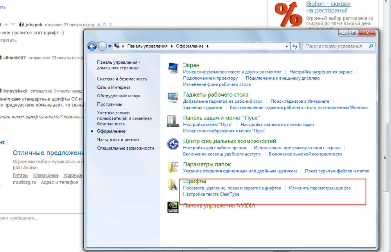Image resolution: width=391 pixels, height=252 pixels.
Task: Open the Шрифты fonts folder icon
Action: click(x=173, y=184)
